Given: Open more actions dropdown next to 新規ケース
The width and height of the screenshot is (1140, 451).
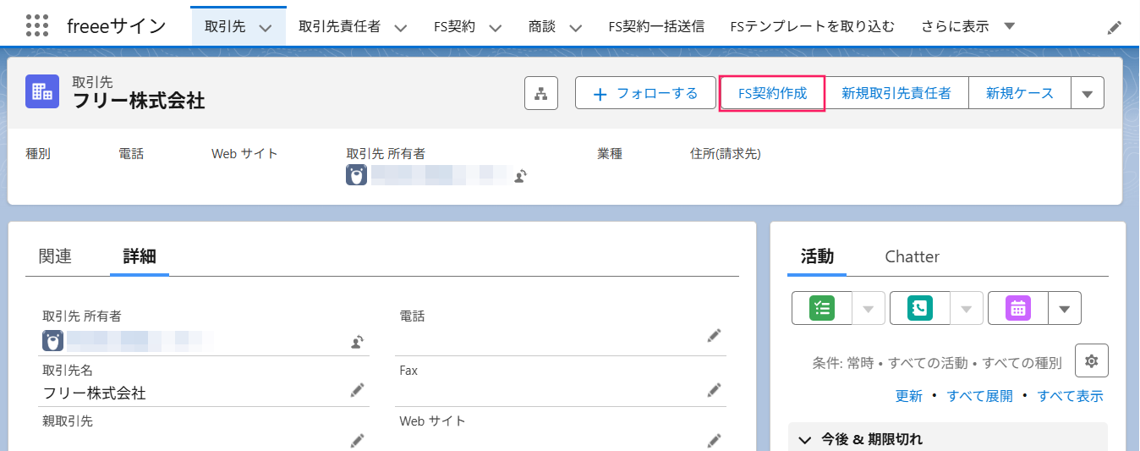Looking at the screenshot, I should click(1088, 93).
